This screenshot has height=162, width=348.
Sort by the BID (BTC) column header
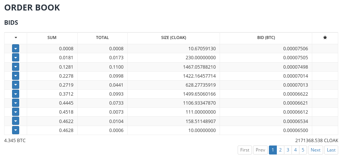click(266, 37)
